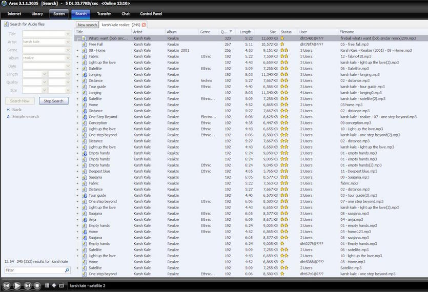
Task: Click the file icon of 'Deepest blue' row
Action: coord(85,171)
